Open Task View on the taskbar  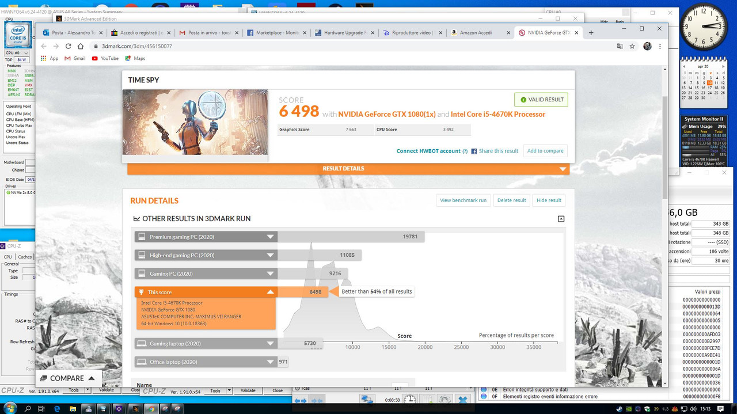click(43, 408)
